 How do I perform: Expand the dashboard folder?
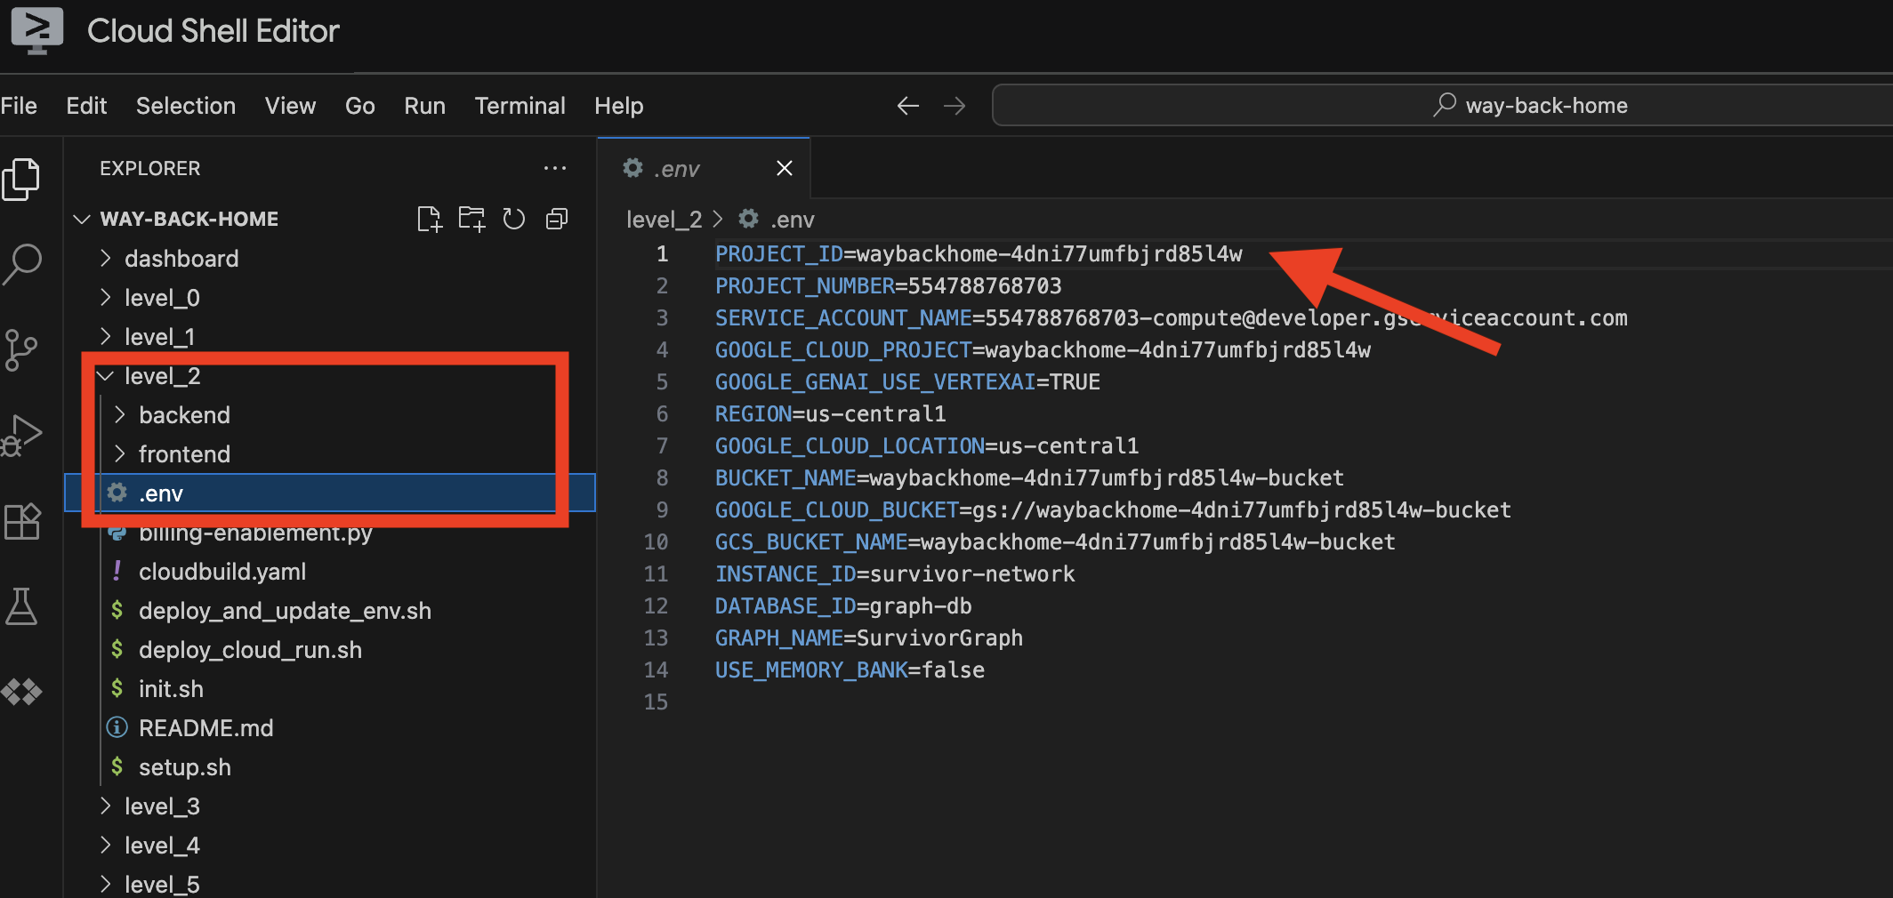click(x=181, y=259)
